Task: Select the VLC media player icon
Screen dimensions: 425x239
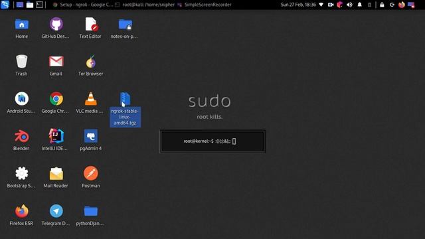Action: pyautogui.click(x=90, y=103)
